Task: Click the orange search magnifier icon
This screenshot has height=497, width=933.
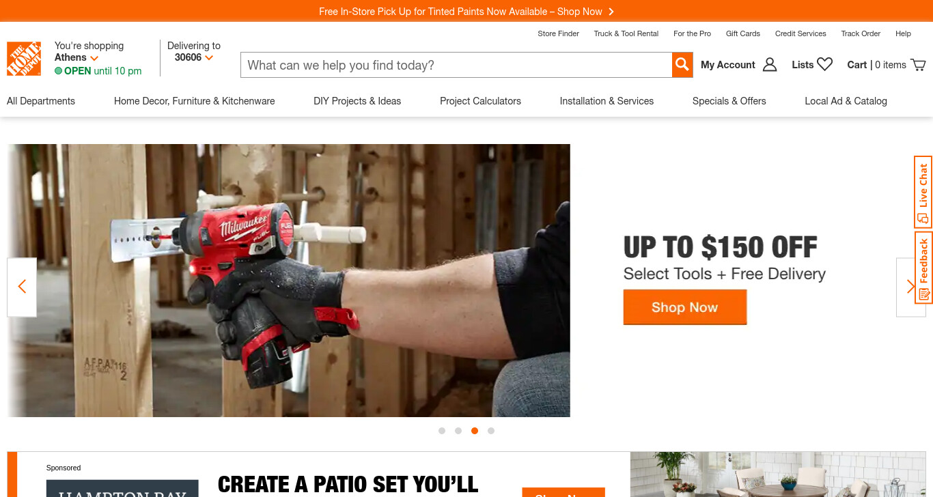Action: [682, 65]
